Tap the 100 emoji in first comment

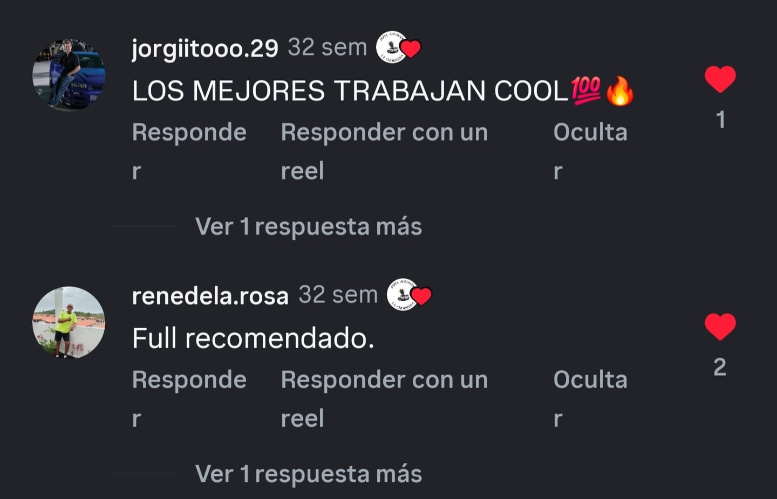(586, 90)
